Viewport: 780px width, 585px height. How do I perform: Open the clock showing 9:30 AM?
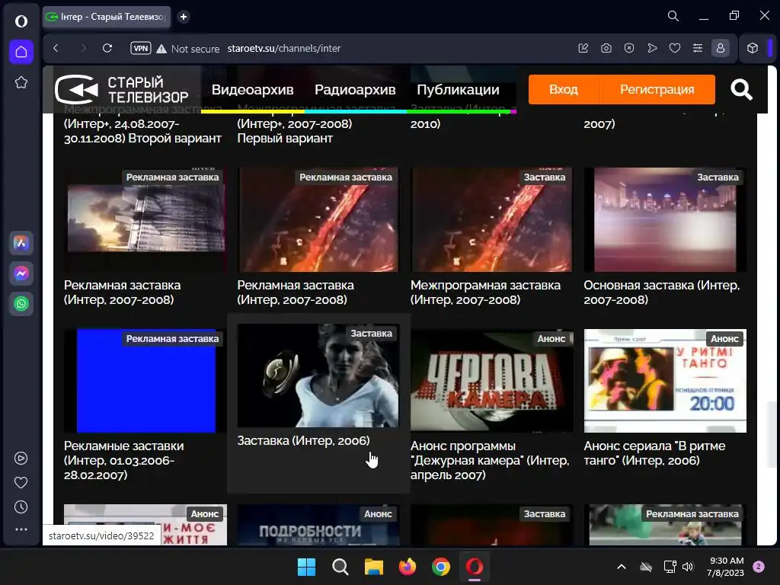726,567
